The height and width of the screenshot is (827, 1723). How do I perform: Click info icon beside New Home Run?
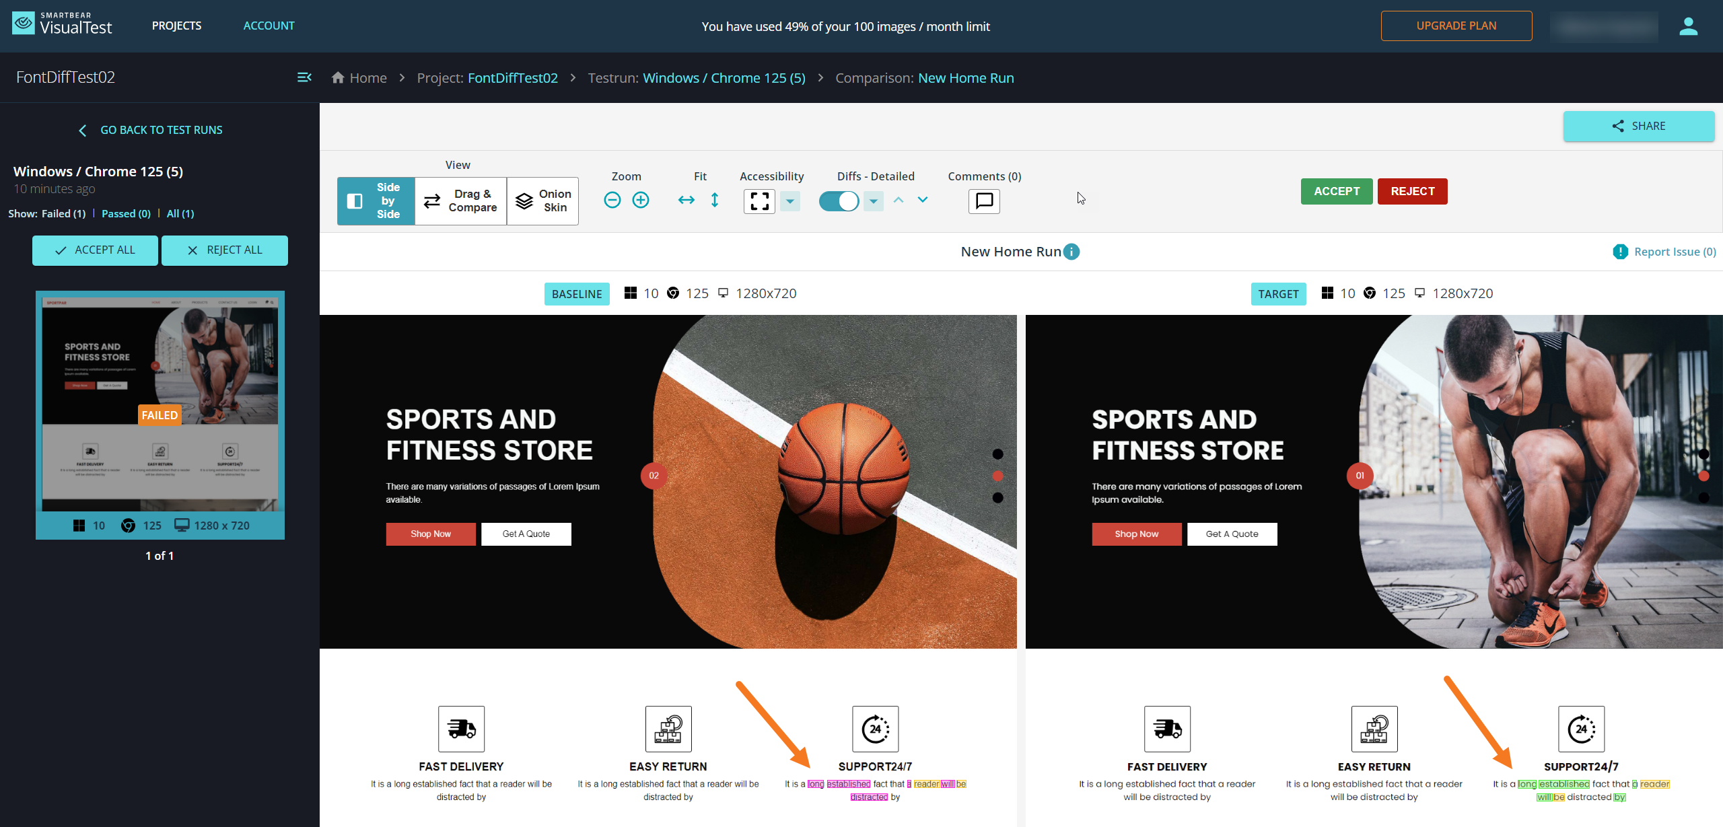point(1071,252)
